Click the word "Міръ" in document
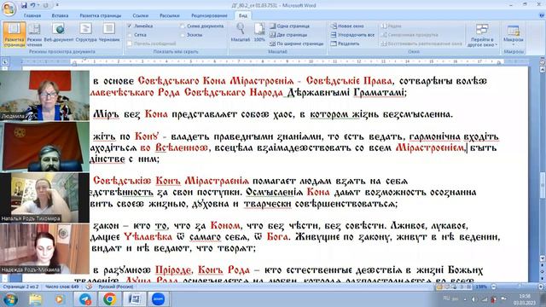 pyautogui.click(x=106, y=114)
